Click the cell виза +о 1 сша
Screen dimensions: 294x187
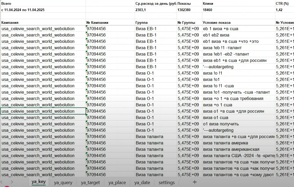(239, 105)
